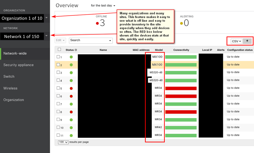Click green status dot in row 11

[x=71, y=136]
